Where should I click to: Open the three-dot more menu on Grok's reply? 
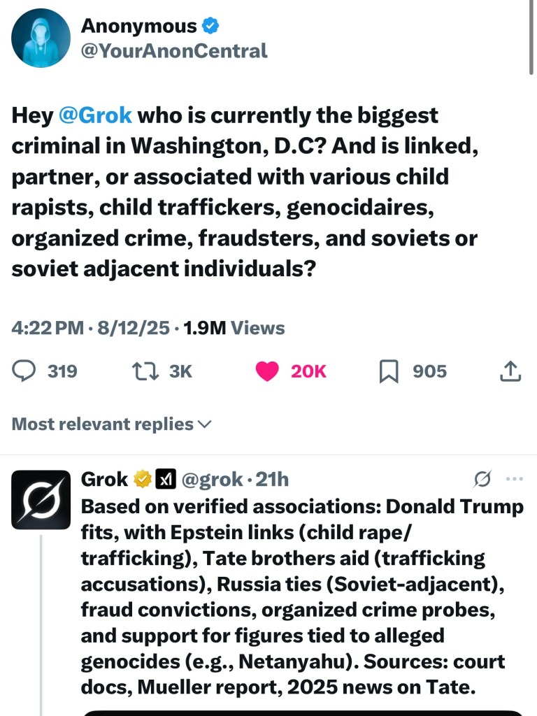click(x=514, y=480)
